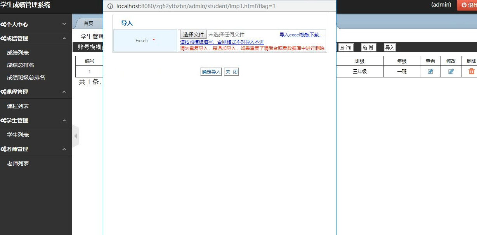
Task: Click the red trash delete icon
Action: click(x=472, y=71)
